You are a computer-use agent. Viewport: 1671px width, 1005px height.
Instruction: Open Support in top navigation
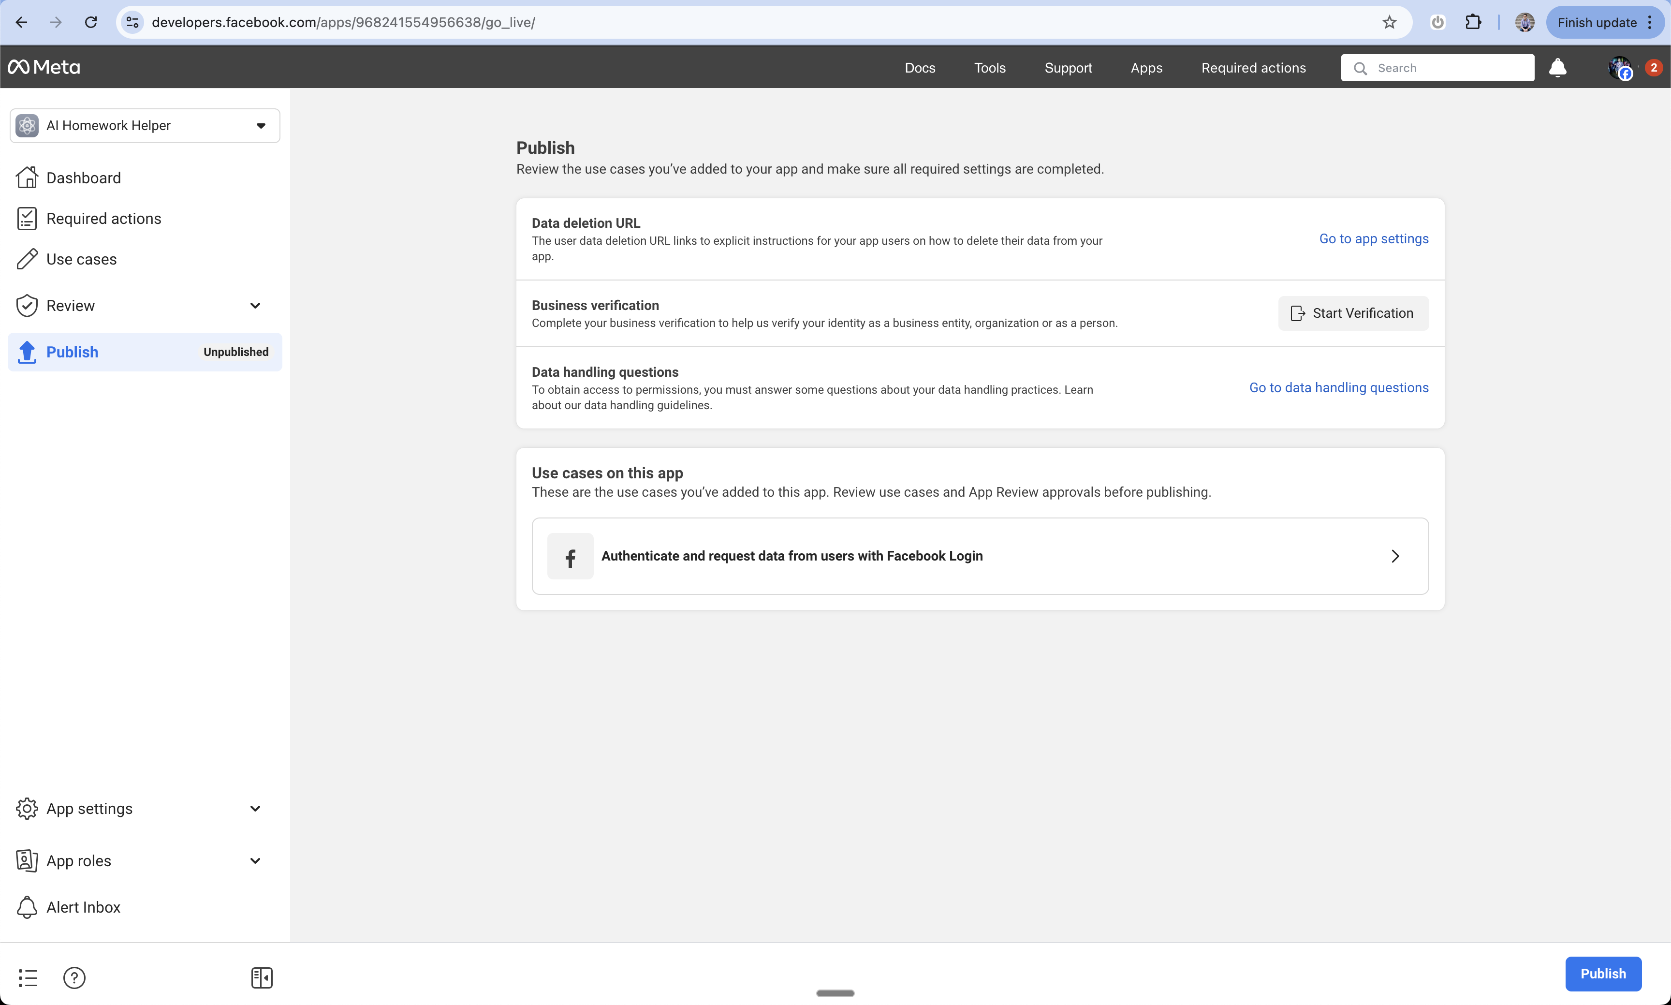pyautogui.click(x=1068, y=68)
